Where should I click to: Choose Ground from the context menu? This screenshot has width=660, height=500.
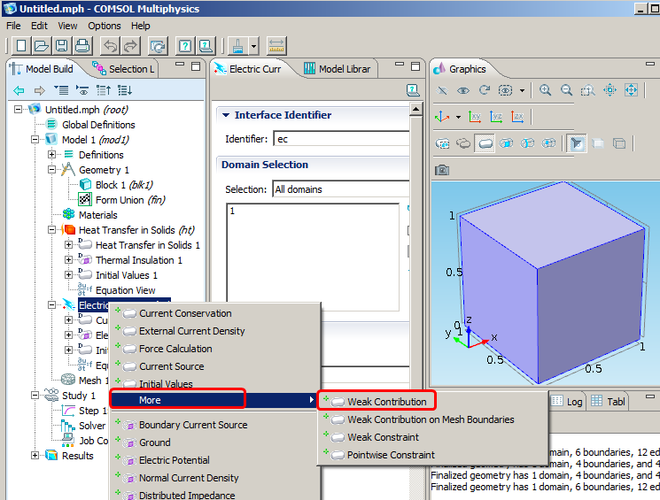[x=154, y=442]
